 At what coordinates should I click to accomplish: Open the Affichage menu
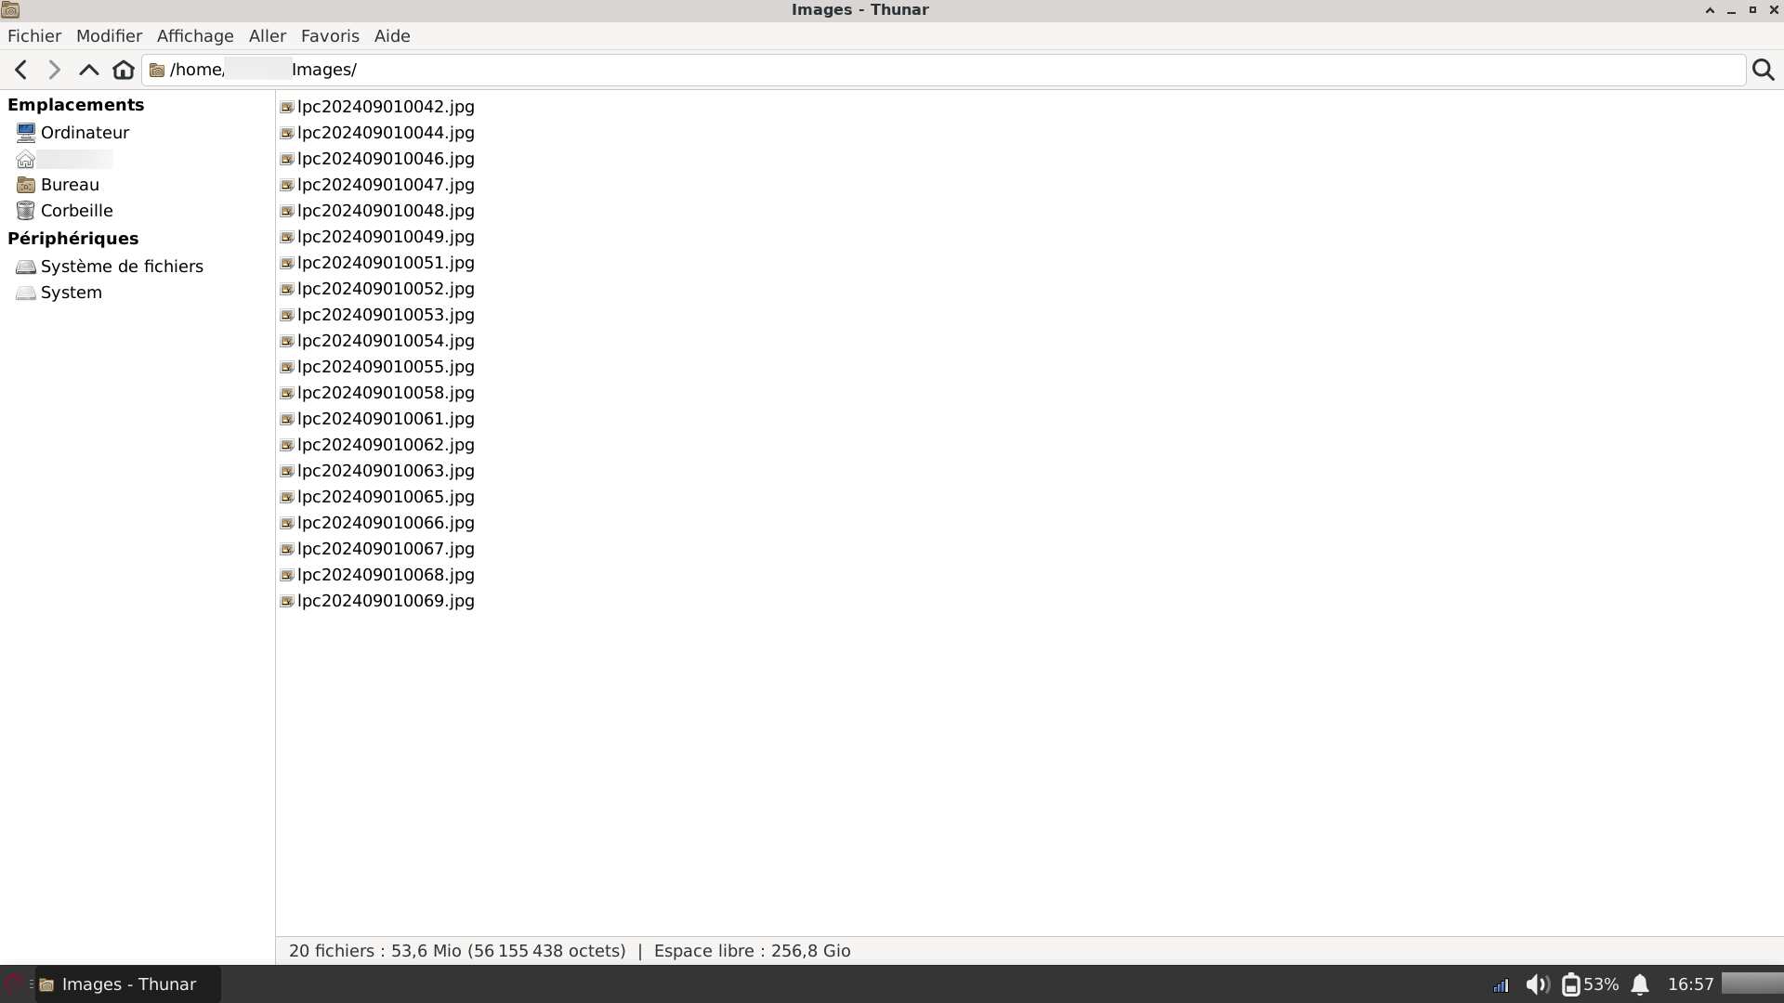(x=195, y=36)
